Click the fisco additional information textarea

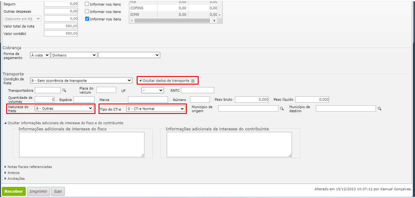(82, 145)
